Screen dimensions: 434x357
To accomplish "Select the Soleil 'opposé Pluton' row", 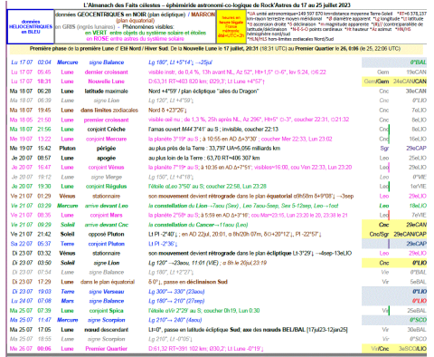I will (217, 235).
